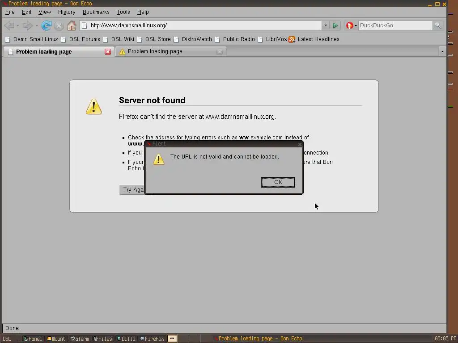Click the search magnifier icon
458x343 pixels.
(438, 25)
